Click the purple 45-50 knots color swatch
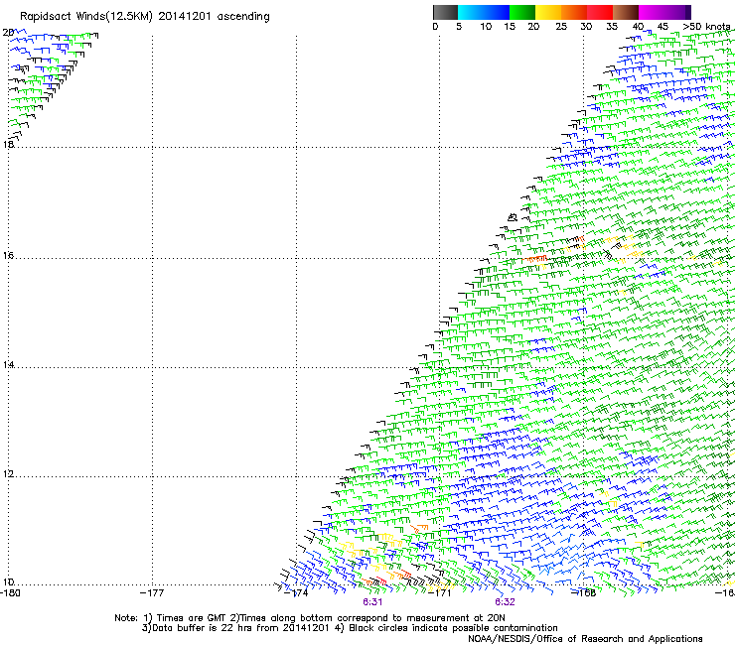Image resolution: width=735 pixels, height=645 pixels. coord(677,12)
